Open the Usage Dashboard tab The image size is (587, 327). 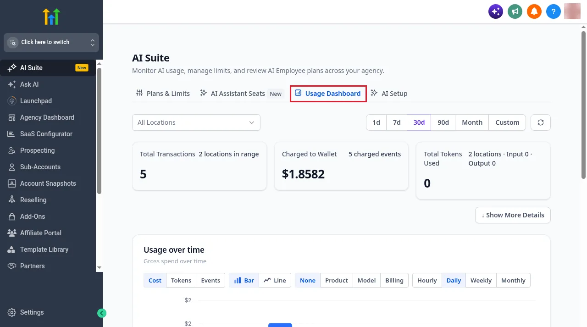coord(328,93)
